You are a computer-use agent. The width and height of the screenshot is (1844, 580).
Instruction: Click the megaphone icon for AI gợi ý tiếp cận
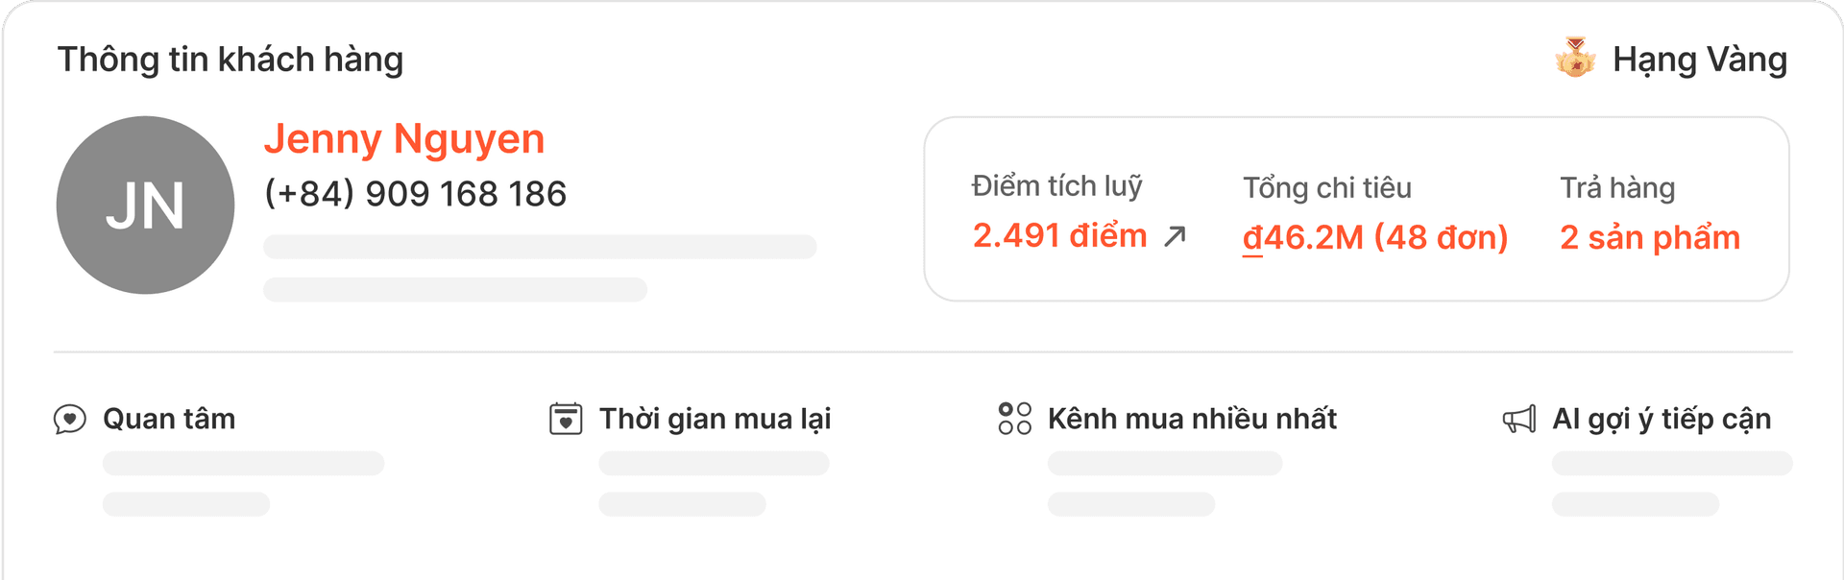click(1521, 419)
